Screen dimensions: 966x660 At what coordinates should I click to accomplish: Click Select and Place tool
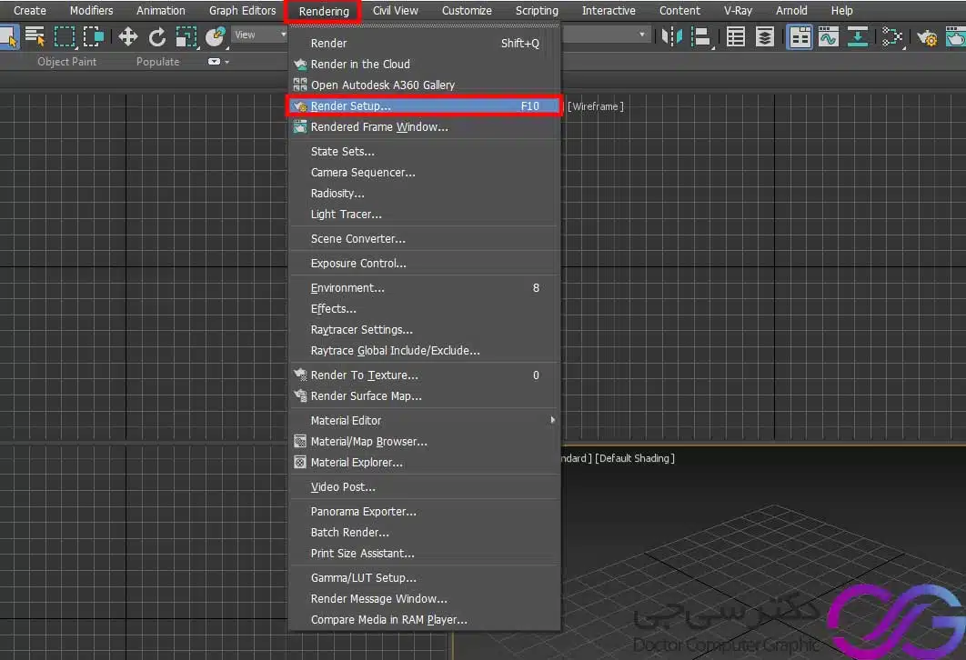tap(215, 37)
